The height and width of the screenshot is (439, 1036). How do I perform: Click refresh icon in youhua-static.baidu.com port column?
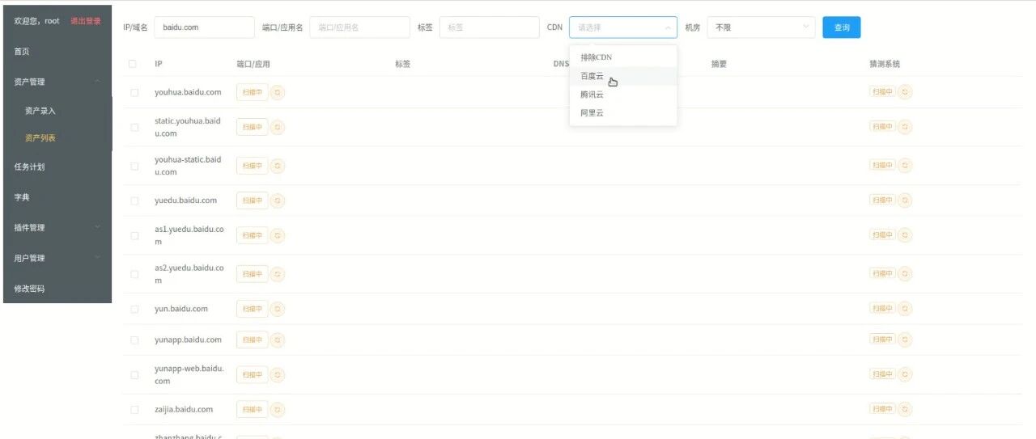tap(278, 166)
